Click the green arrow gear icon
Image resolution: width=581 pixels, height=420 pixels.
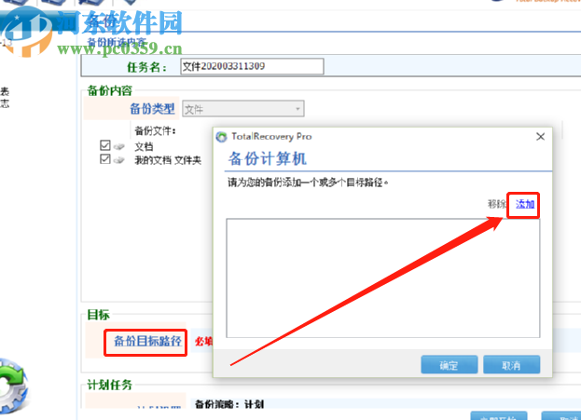point(13,386)
